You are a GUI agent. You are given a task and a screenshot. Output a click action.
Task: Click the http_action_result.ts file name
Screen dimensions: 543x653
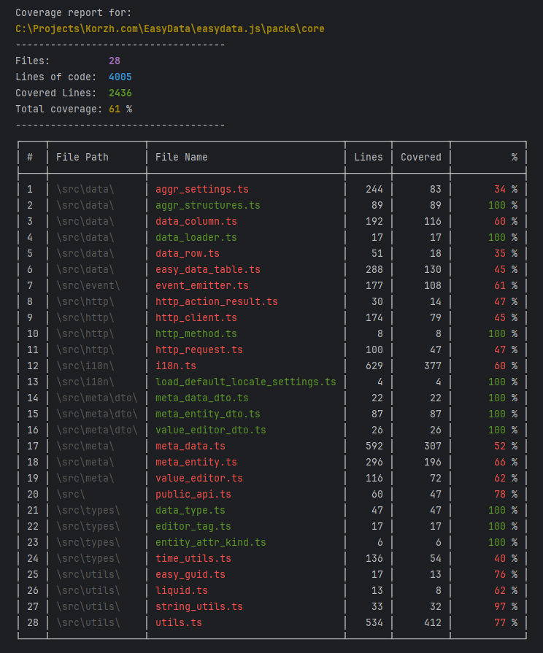point(217,301)
